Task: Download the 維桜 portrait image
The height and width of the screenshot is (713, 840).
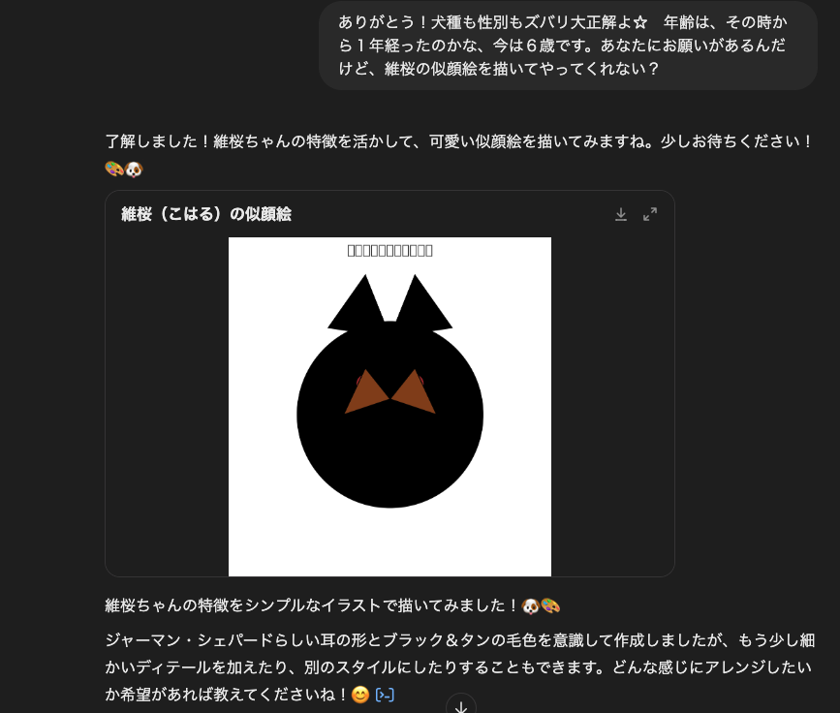Action: point(621,214)
